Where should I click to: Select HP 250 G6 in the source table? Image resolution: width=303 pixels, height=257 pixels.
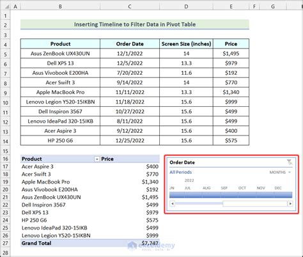tap(60, 141)
